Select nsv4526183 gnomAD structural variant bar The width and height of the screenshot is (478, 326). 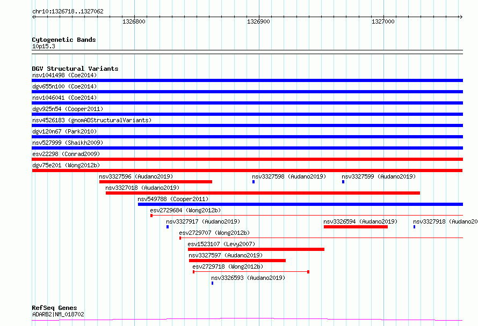pos(247,125)
